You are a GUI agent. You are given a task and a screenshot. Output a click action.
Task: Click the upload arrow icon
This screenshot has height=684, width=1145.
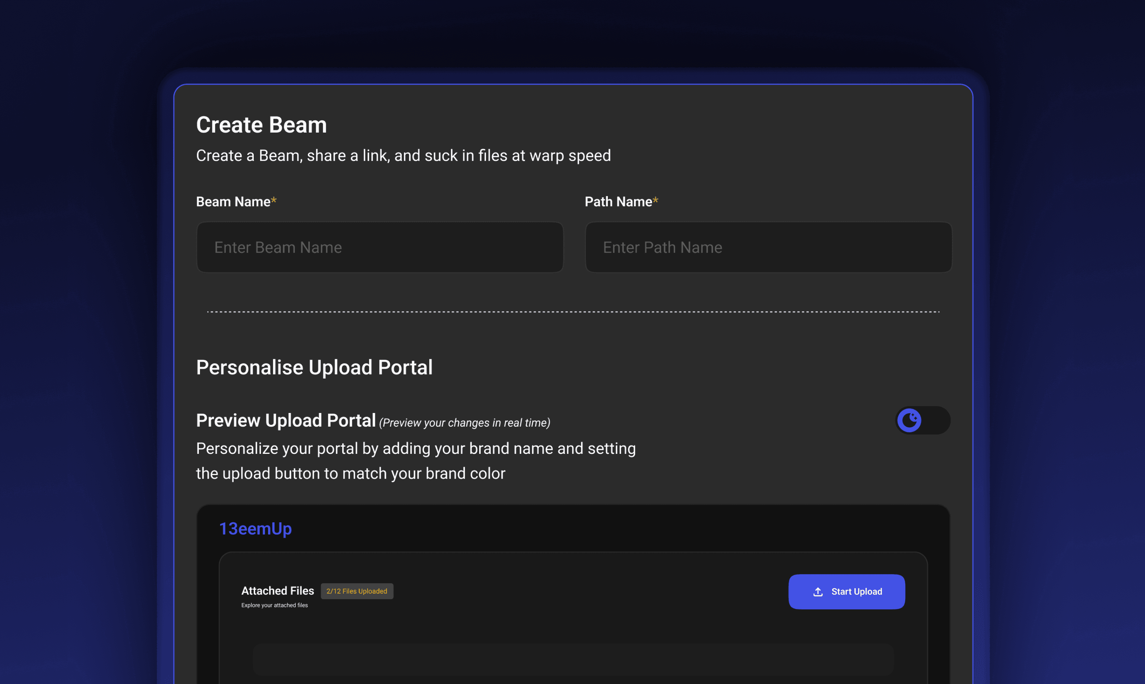tap(818, 592)
